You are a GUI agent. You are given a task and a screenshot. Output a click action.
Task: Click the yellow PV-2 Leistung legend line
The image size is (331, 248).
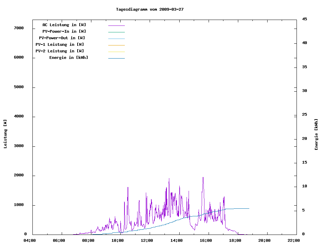[x=116, y=52]
